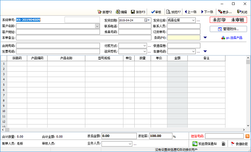
Task: Go to previous document with 上一张
Action: (190, 12)
